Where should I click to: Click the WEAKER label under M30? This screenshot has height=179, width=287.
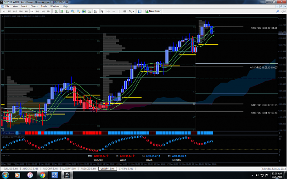(98, 160)
